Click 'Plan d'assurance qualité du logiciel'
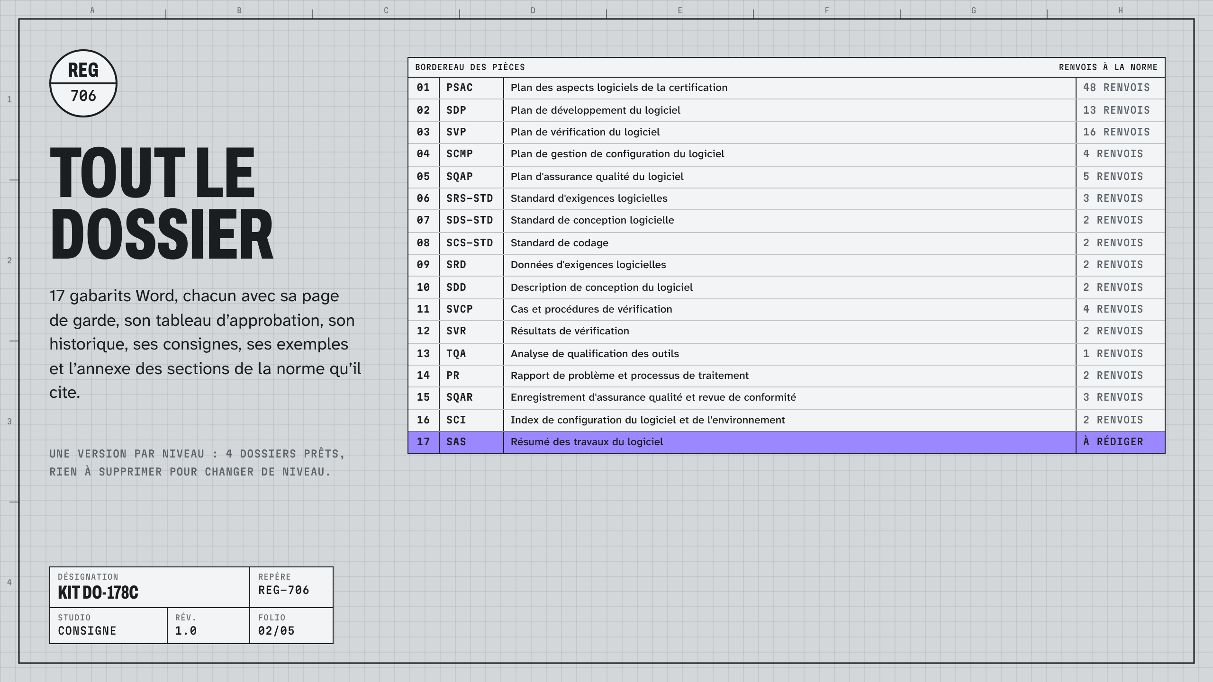1213x682 pixels. tap(597, 177)
